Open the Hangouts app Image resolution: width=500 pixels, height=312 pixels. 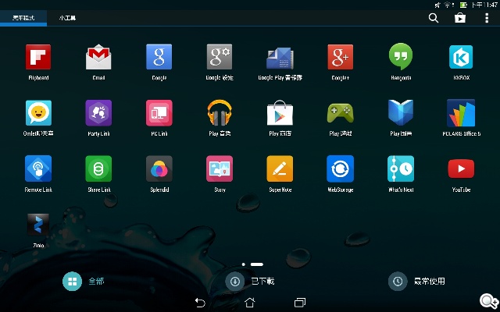(x=400, y=58)
